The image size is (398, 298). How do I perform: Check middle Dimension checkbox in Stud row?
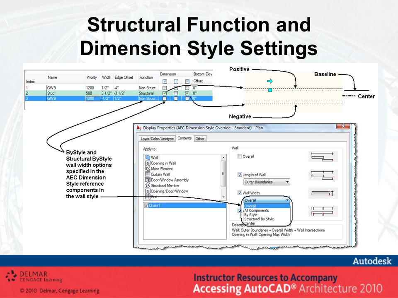tap(176, 93)
